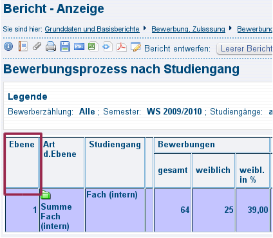
Task: Click the gesamt value 64
Action: 185,210
